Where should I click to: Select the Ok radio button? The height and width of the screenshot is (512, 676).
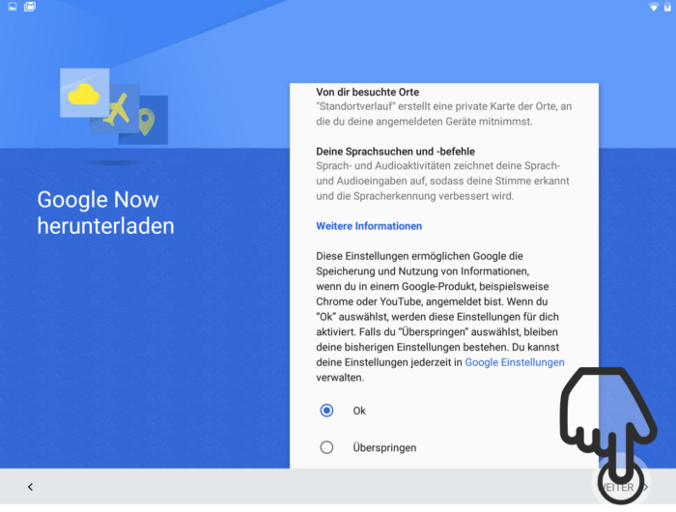tap(326, 411)
